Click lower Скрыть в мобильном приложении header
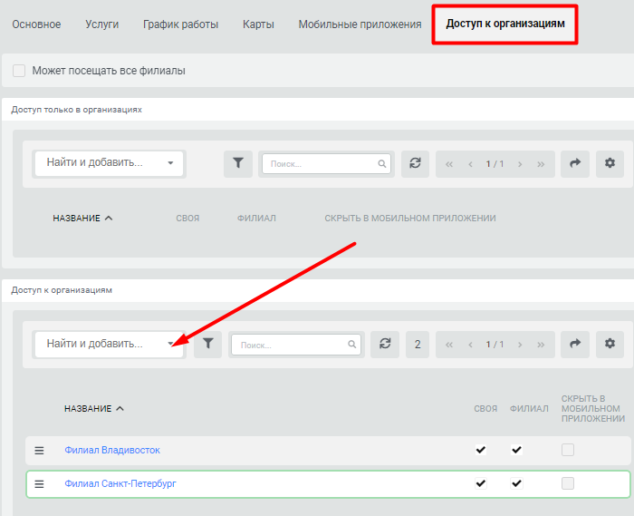 coord(593,409)
